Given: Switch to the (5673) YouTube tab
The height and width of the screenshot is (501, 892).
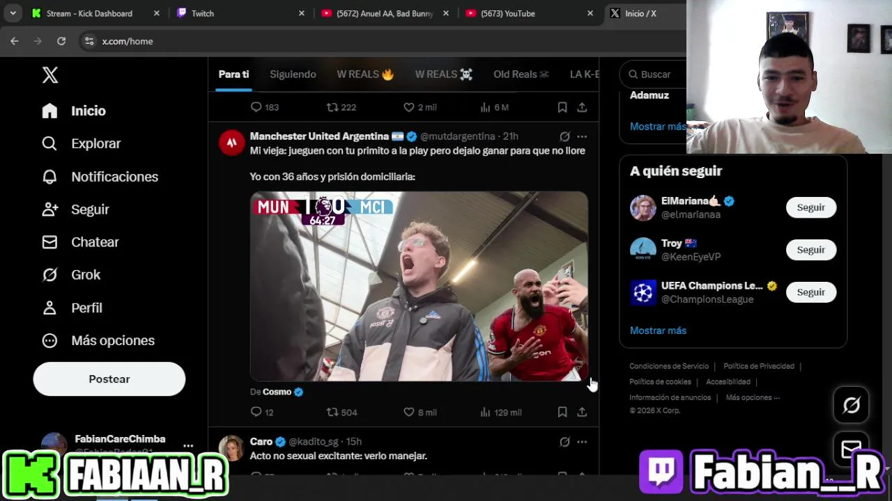Looking at the screenshot, I should (528, 13).
